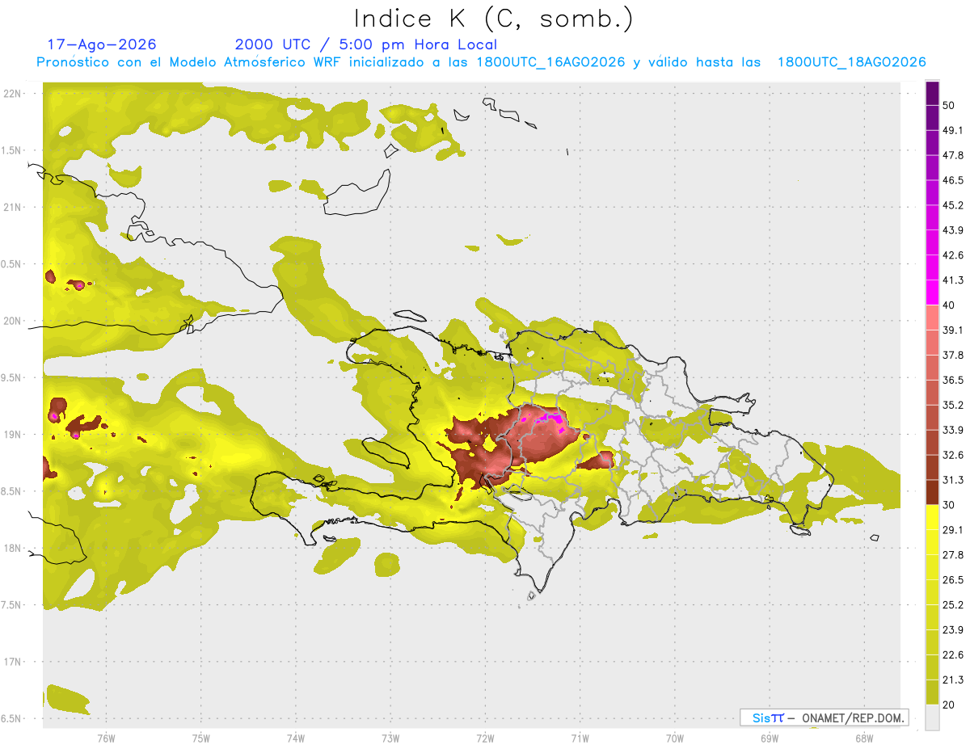Screen dimensions: 970x749
Task: Click the '74W' longitude label
Action: pos(296,738)
